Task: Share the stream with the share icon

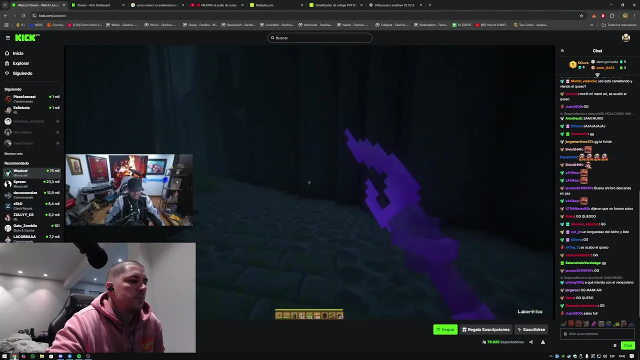Action: (531, 342)
